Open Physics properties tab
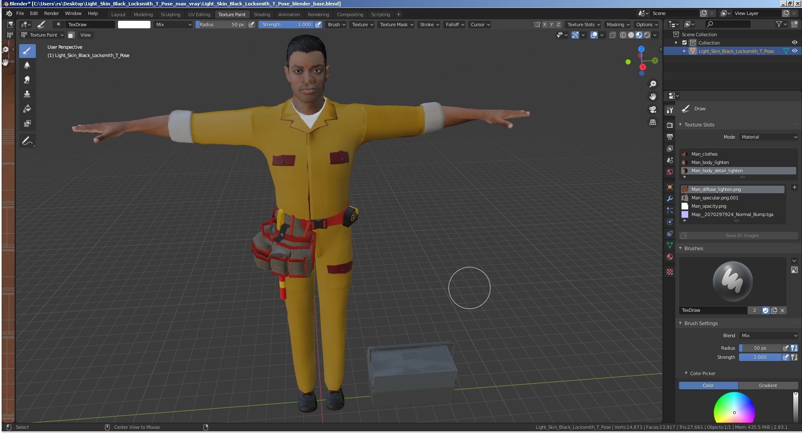This screenshot has height=433, width=802. [x=670, y=222]
